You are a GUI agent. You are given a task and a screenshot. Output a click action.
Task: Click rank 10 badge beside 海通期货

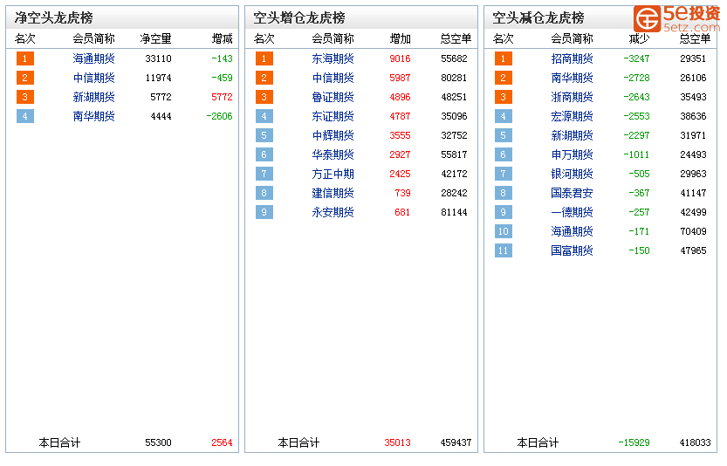pyautogui.click(x=503, y=231)
